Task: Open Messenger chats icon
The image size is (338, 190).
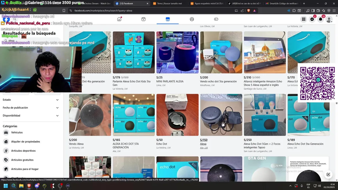Action: coord(312,19)
